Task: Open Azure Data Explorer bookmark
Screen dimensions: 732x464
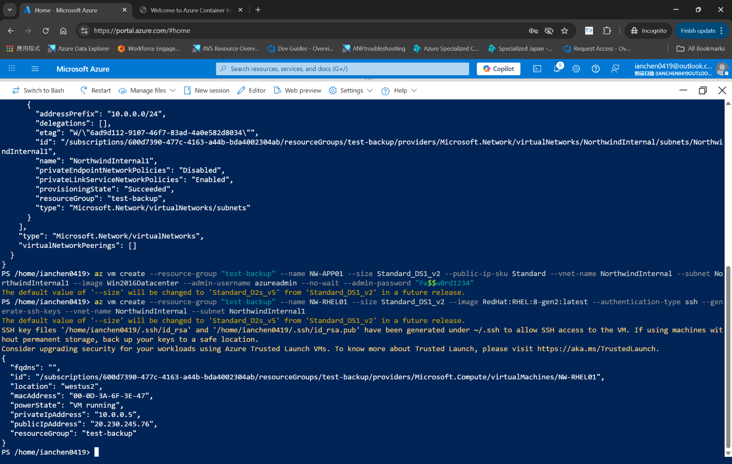Action: tap(78, 49)
